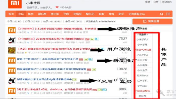Click the heart like icon beside 4856次赞
The image size is (176, 99).
tap(57, 7)
